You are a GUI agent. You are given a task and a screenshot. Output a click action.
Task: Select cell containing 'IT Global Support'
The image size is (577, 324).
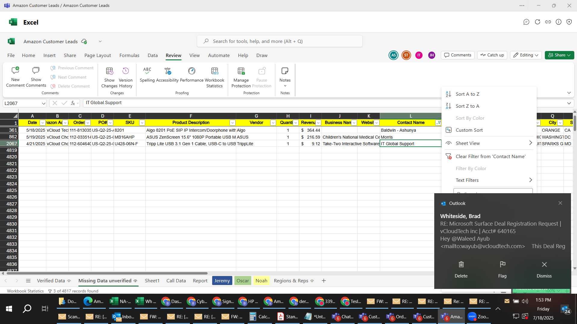tap(411, 144)
